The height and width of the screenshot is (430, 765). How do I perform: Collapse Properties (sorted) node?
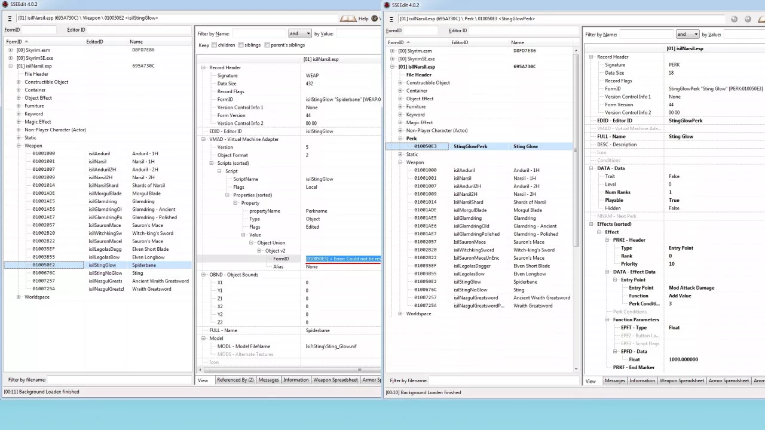(227, 195)
